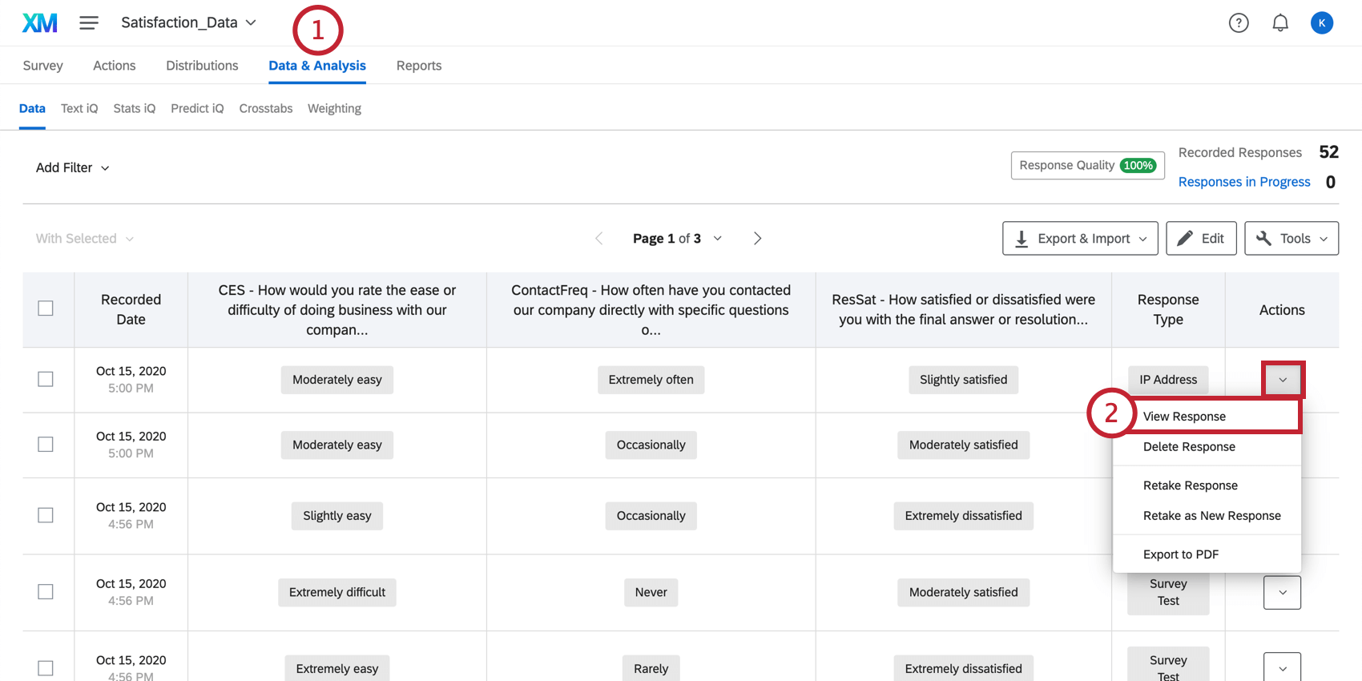The width and height of the screenshot is (1362, 681).
Task: Click the Response Quality button
Action: (1087, 165)
